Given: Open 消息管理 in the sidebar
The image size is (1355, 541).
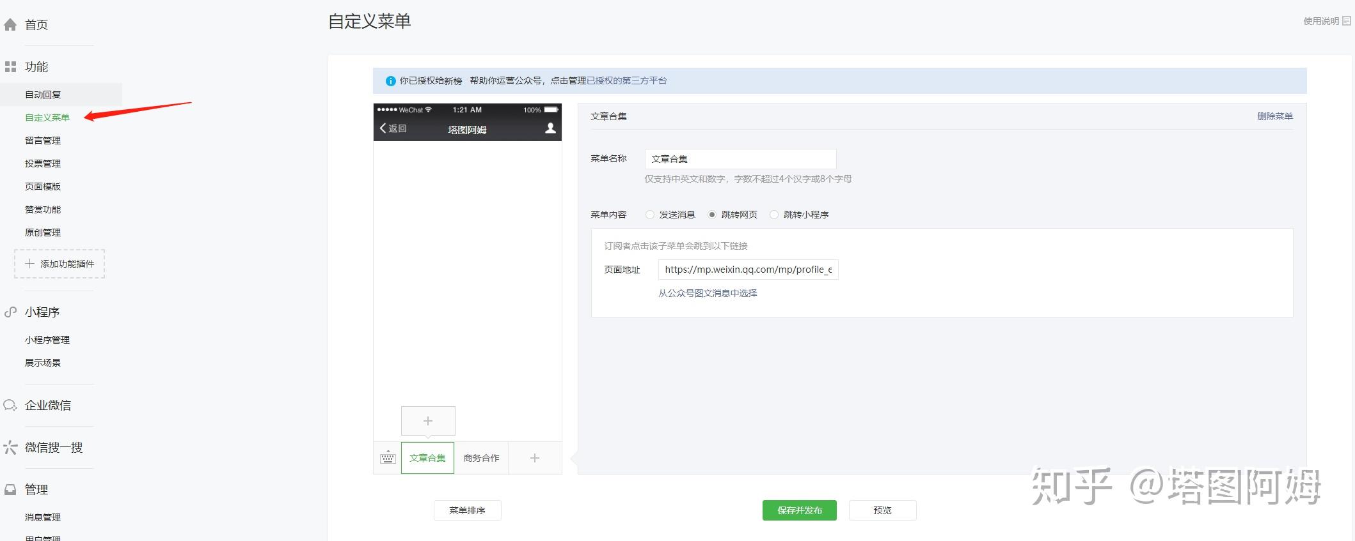Looking at the screenshot, I should (x=43, y=517).
